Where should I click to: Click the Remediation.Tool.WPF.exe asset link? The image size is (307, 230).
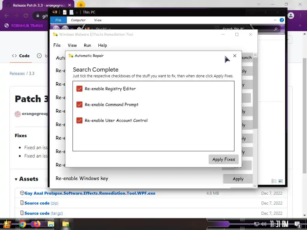pos(90,193)
